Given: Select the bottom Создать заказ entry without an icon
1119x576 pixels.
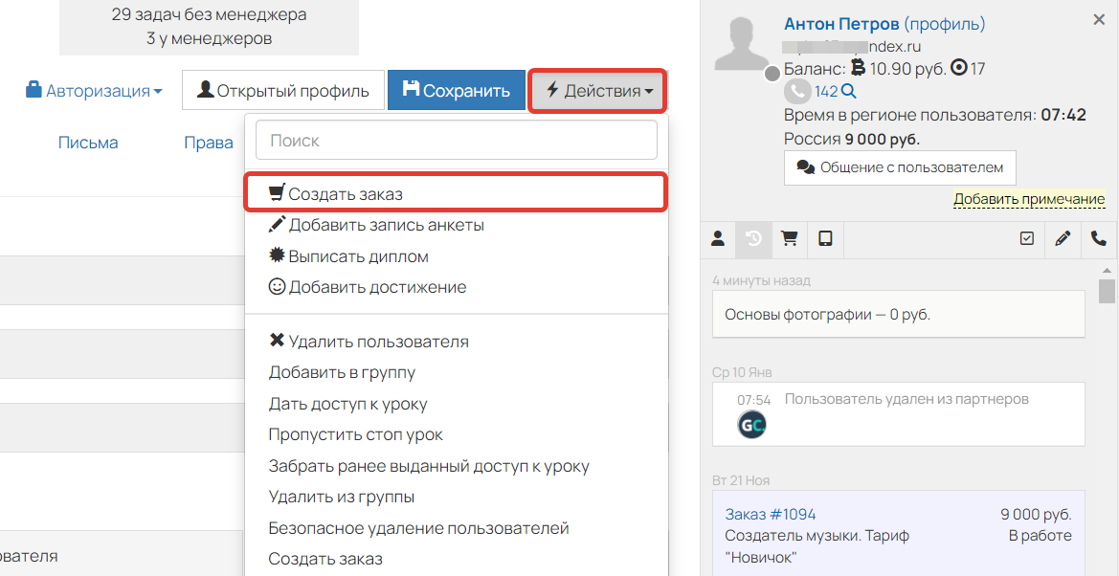Looking at the screenshot, I should (x=325, y=558).
